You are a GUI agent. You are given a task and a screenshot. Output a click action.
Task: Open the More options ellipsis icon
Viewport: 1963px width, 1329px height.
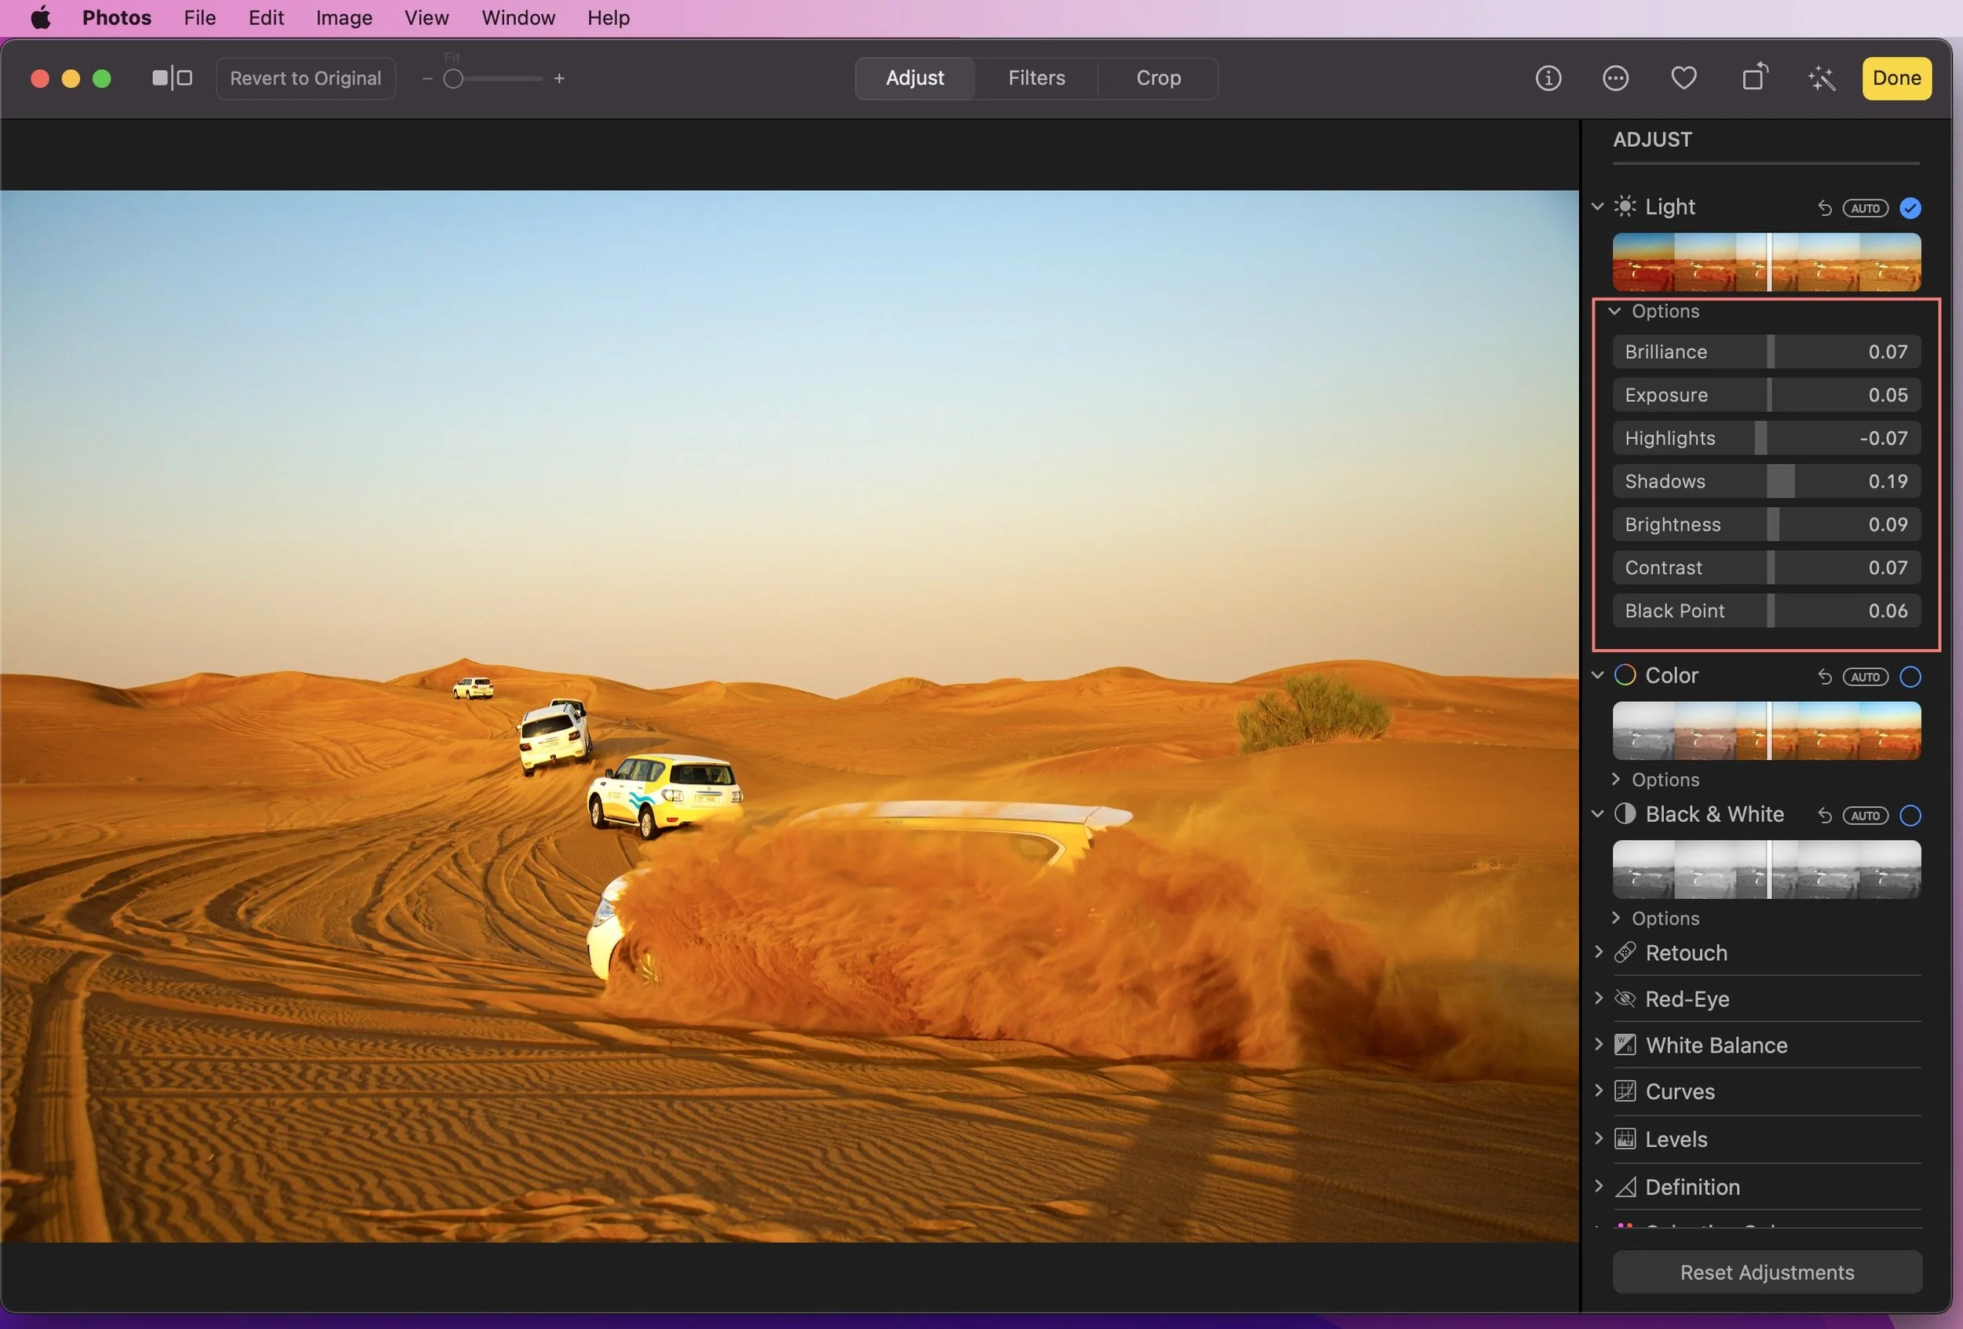click(1615, 78)
